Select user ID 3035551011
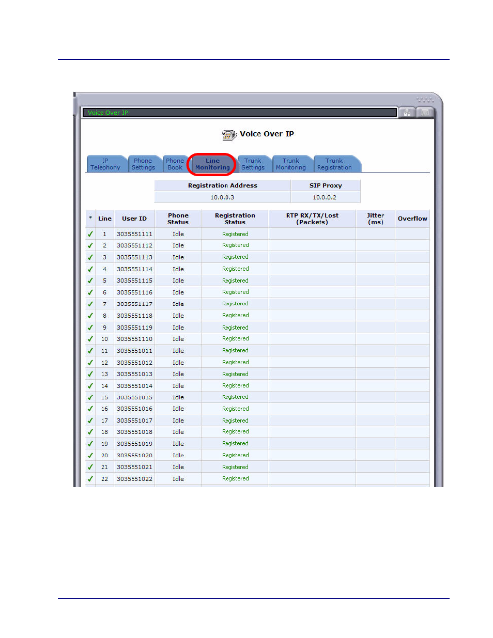Viewport: 493px width, 638px height. pos(135,351)
